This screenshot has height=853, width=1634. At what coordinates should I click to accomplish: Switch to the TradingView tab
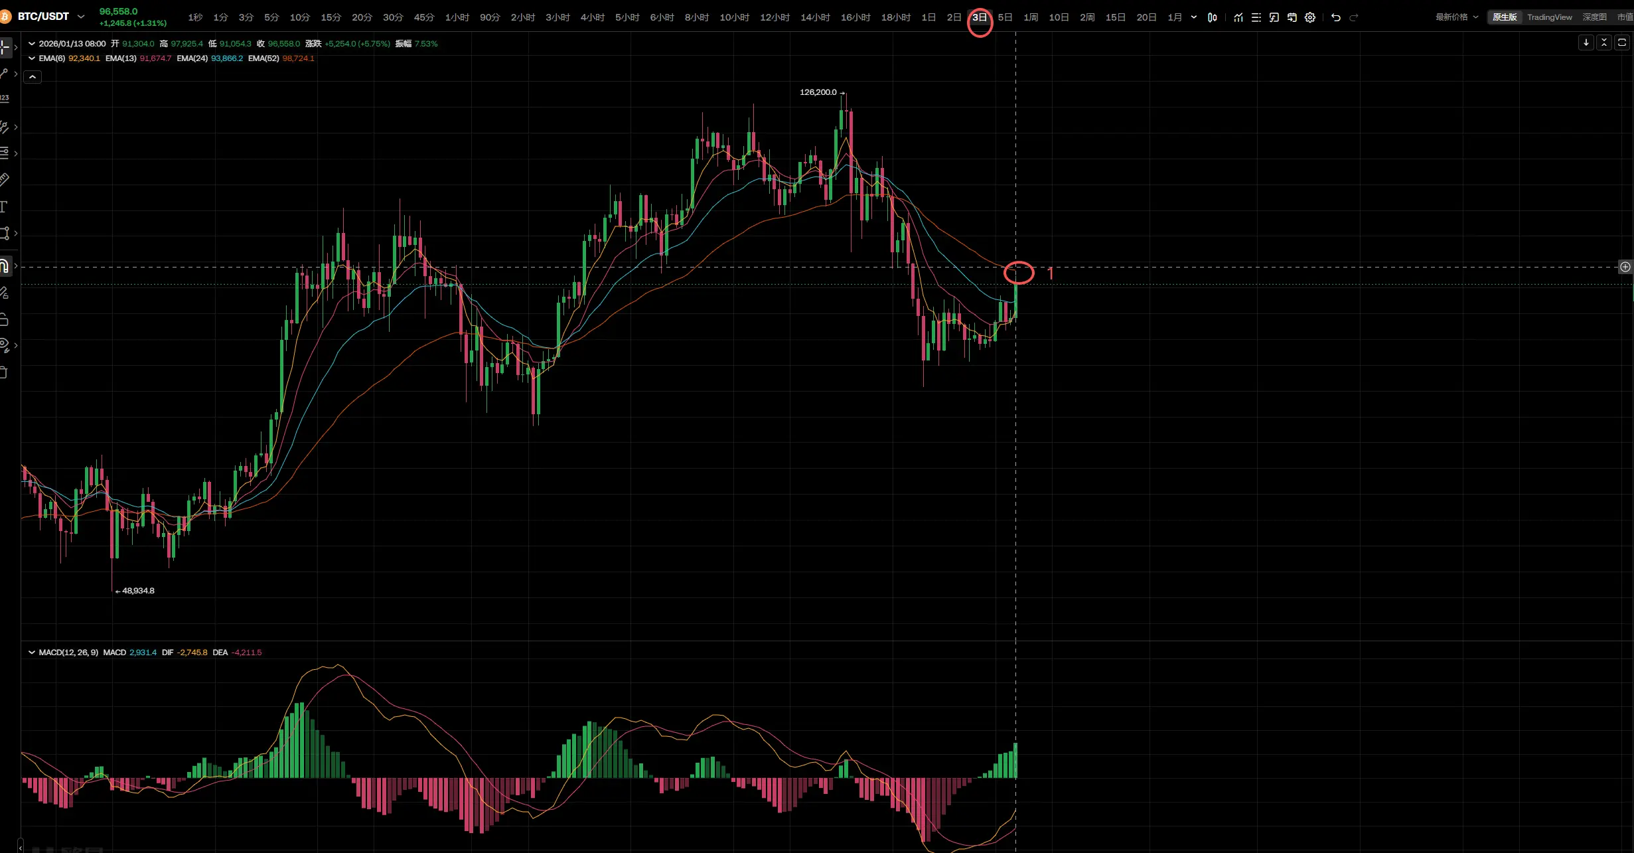(x=1549, y=17)
